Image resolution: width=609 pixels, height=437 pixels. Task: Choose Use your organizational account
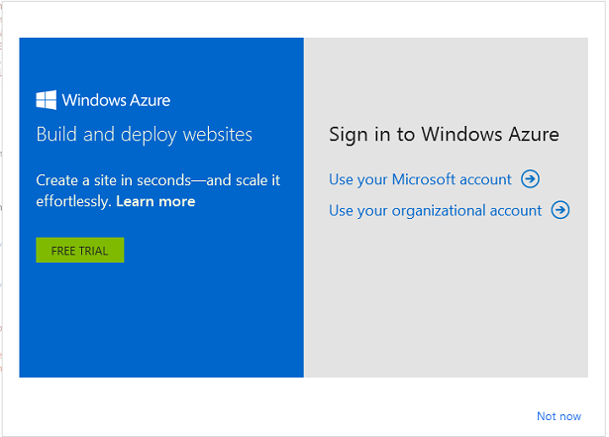click(x=435, y=210)
